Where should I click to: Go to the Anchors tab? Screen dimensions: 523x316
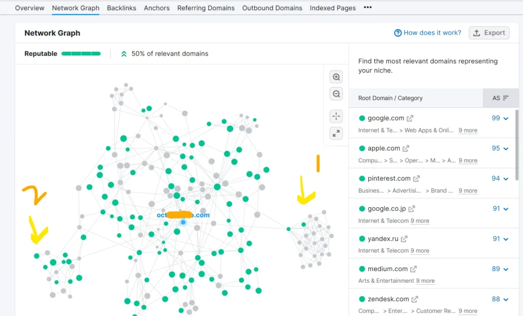(x=157, y=8)
